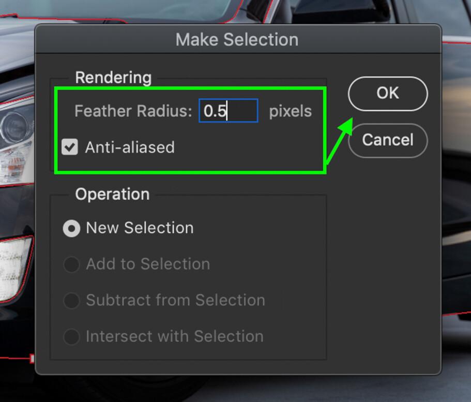Click the Rendering section label

113,78
